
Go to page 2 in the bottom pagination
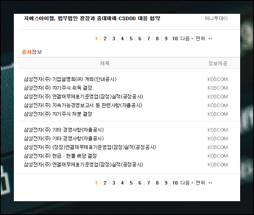click(x=105, y=183)
